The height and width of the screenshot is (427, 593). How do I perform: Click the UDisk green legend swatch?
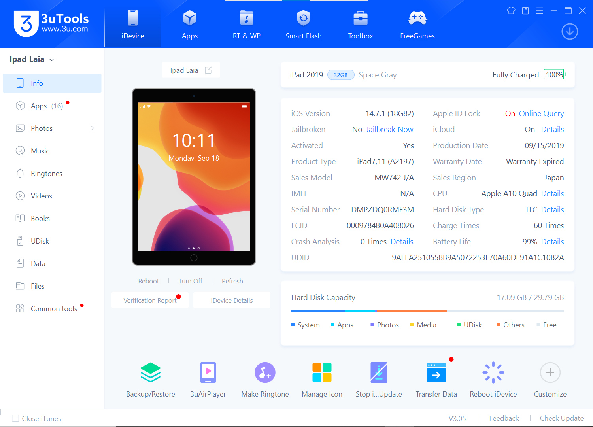click(459, 325)
